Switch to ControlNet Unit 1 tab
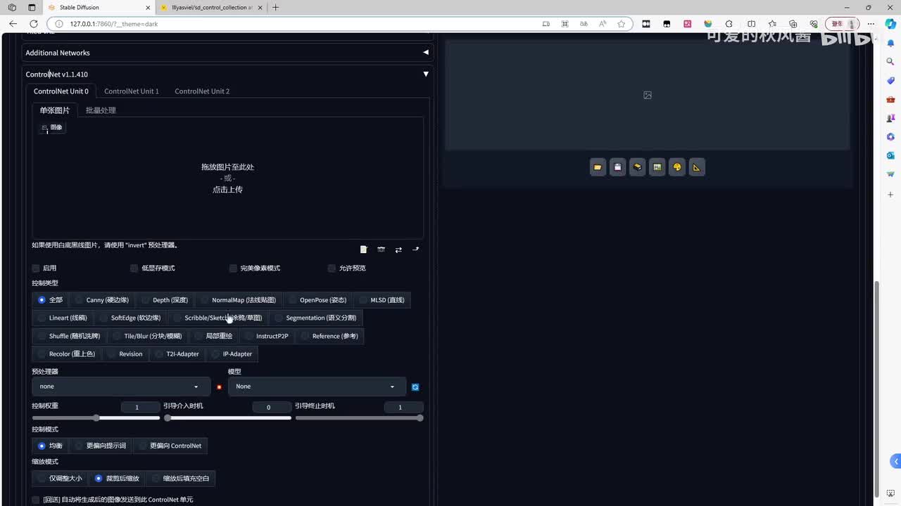The height and width of the screenshot is (506, 901). click(132, 91)
